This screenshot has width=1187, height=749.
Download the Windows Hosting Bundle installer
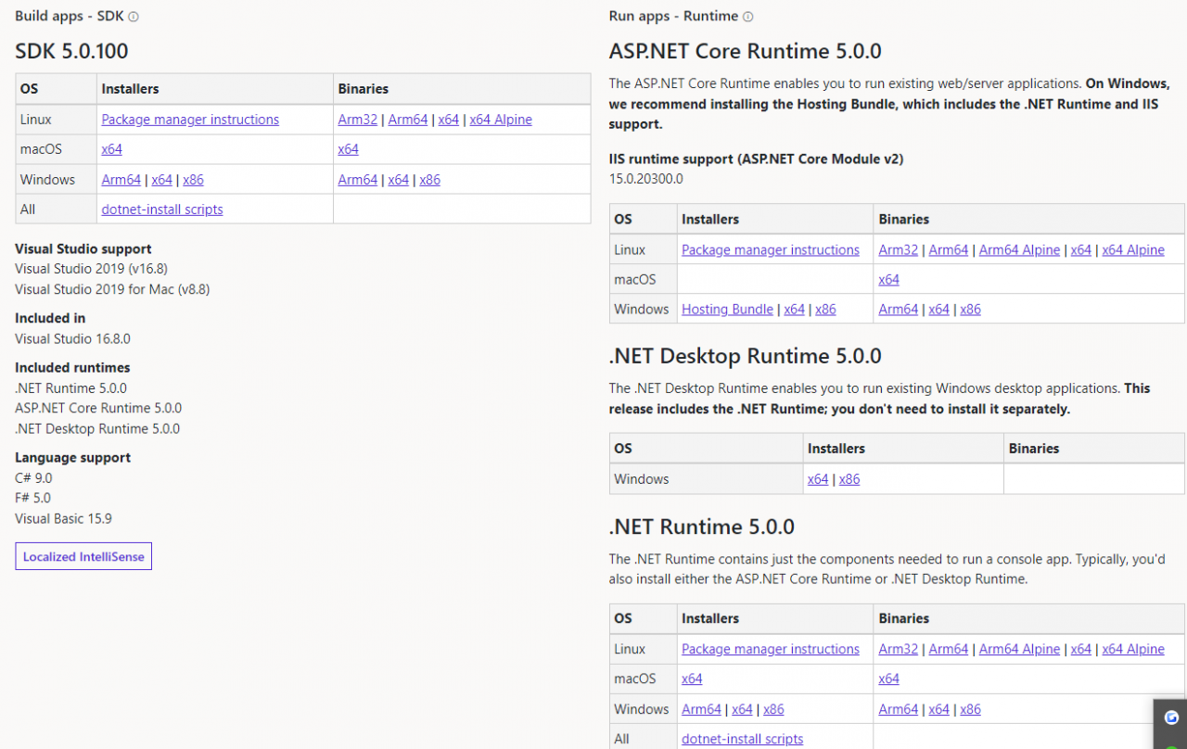click(727, 310)
